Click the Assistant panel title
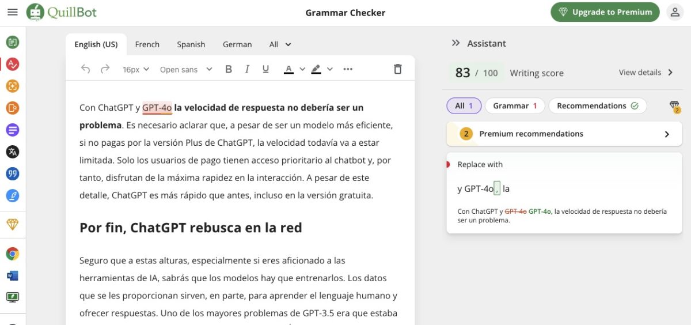 click(x=487, y=43)
